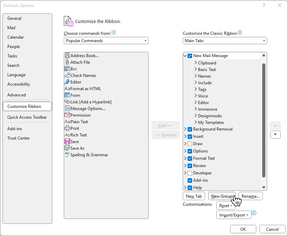Image resolution: width=288 pixels, height=236 pixels.
Task: Move the selected item down with the arrow button
Action: (275, 135)
